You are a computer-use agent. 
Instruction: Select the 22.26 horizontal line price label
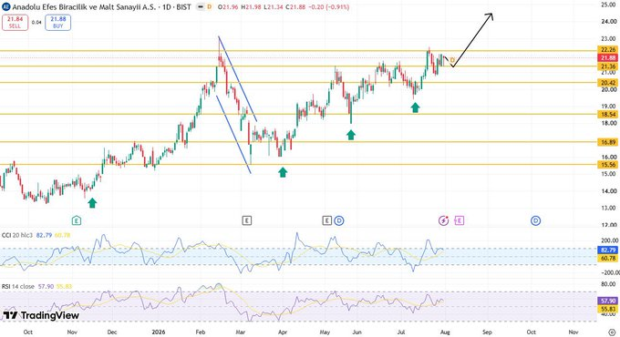click(x=608, y=49)
